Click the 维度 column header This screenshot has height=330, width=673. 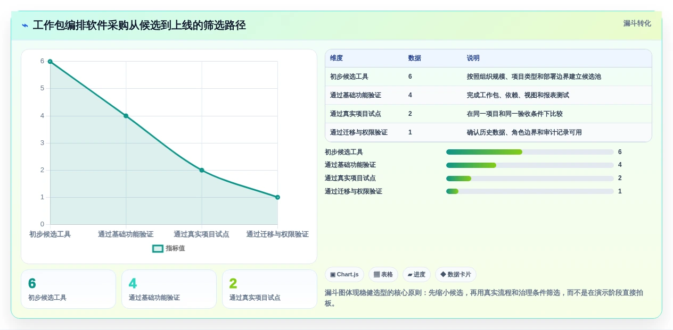pos(336,58)
